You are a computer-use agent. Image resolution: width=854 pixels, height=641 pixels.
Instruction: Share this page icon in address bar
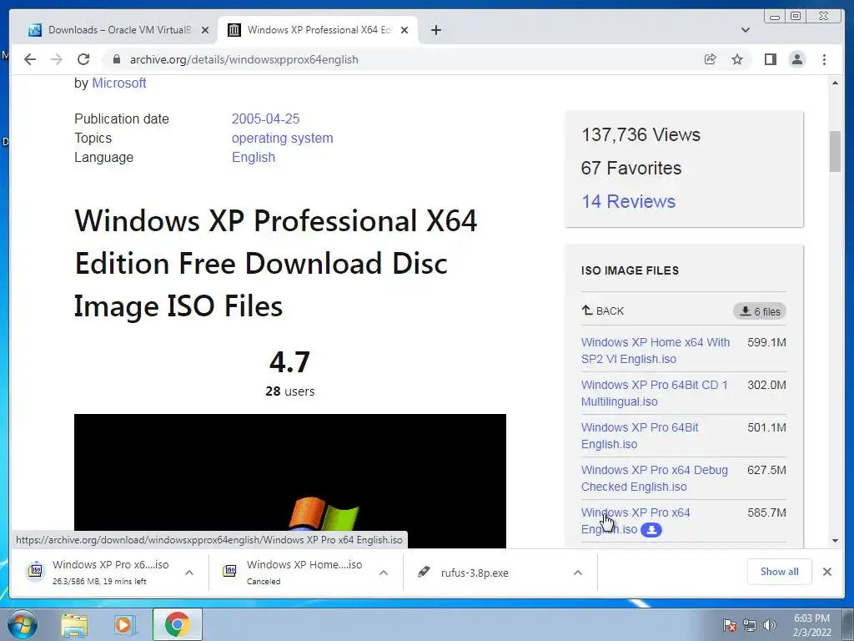click(x=711, y=59)
